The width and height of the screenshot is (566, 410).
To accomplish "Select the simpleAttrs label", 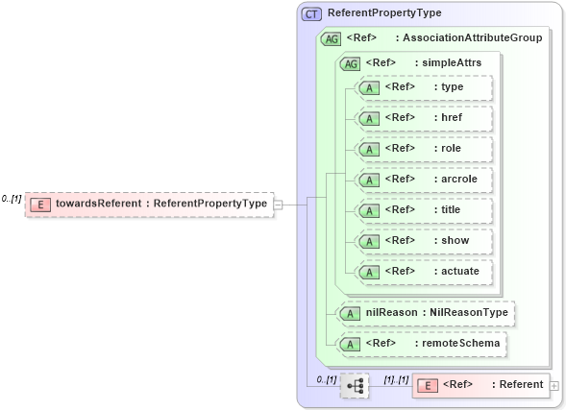I will [452, 62].
